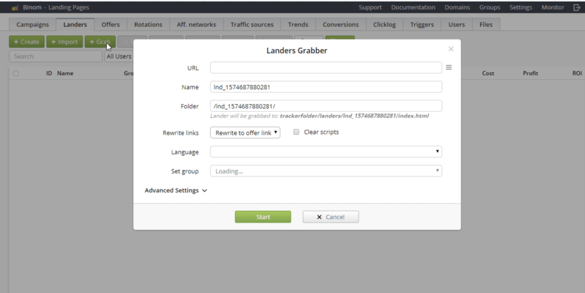Open the Rewrite links dropdown

(x=245, y=133)
